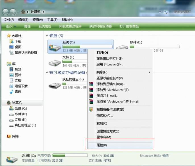Screen dimensions: 195x166
Task: Open 视频 library in sidebar
Action: (15, 69)
